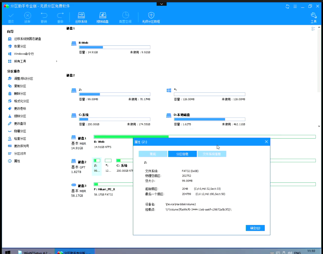The width and height of the screenshot is (323, 254).
Task: Click the B:Web partition usage bar
Action: [x=114, y=47]
